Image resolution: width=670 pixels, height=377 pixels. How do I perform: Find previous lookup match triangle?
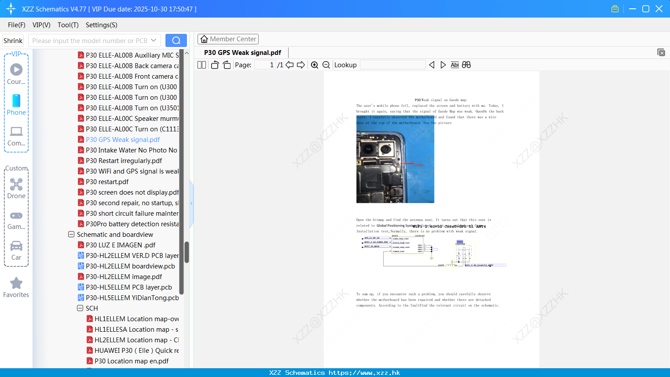(x=432, y=65)
